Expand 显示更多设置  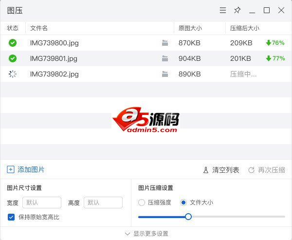[x=147, y=234]
